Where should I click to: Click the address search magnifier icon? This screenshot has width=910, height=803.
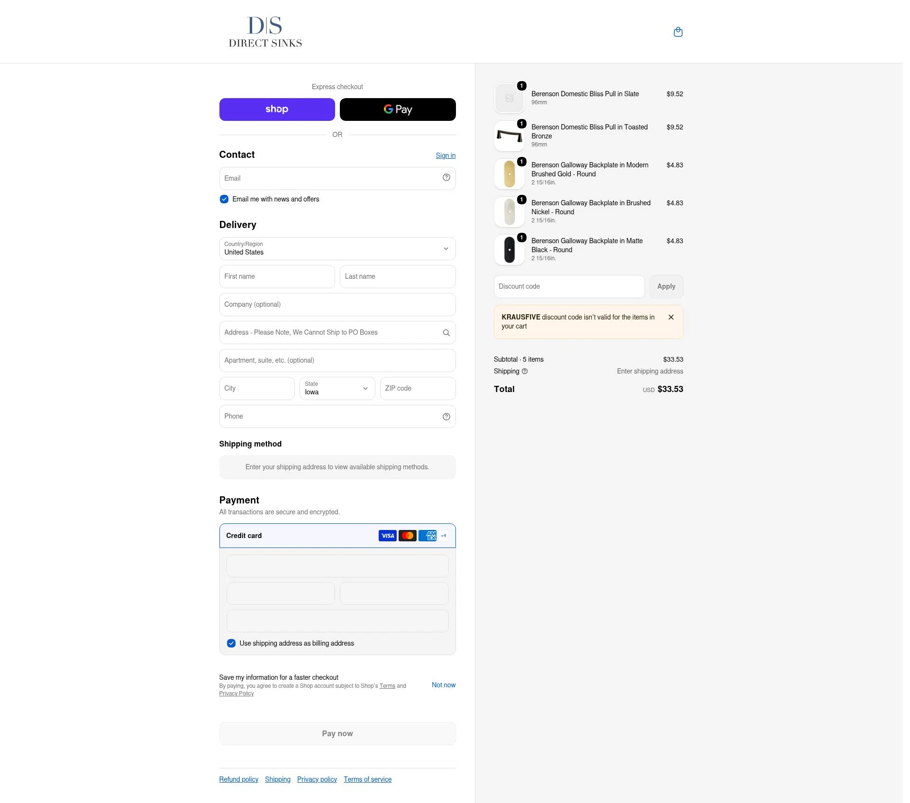coord(446,333)
